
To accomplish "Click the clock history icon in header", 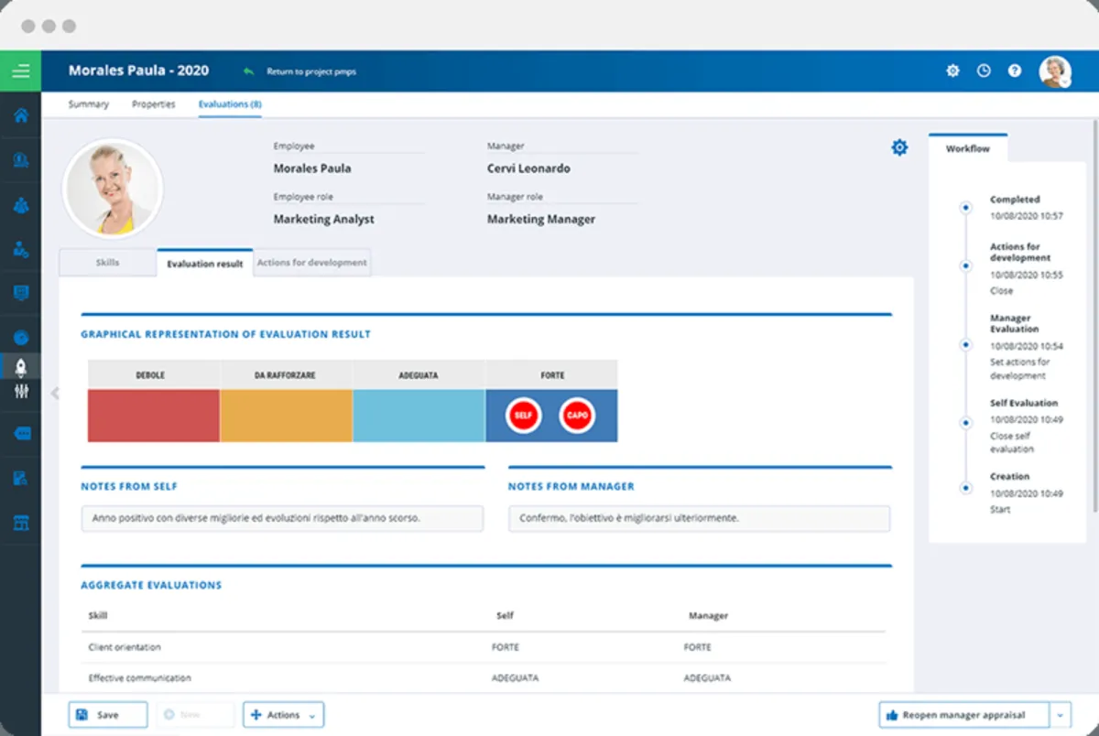I will pyautogui.click(x=984, y=70).
